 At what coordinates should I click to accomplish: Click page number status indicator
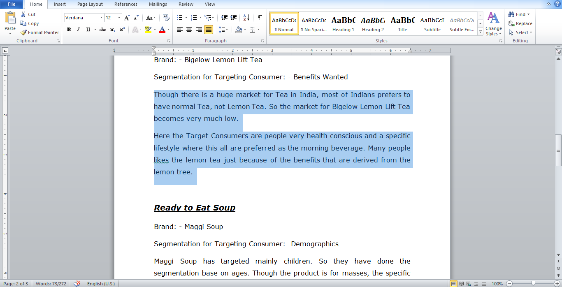(16, 284)
